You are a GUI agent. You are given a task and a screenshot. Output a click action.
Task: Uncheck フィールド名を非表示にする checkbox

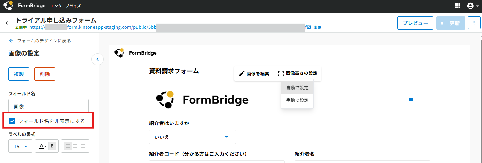(x=12, y=121)
